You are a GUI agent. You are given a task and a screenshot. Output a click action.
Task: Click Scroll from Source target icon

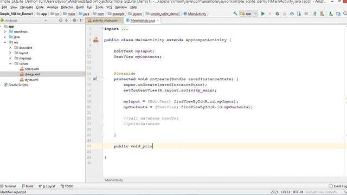click(x=61, y=21)
